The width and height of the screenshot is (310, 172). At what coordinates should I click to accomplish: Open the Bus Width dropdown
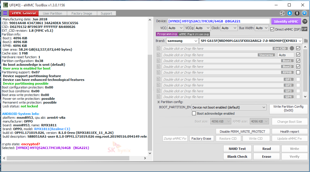point(262,28)
